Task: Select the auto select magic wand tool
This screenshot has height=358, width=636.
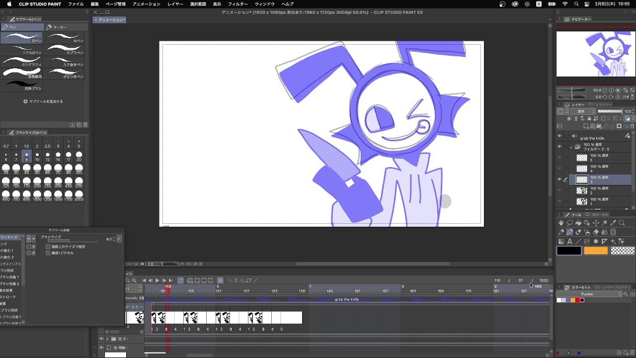Action: coord(604,223)
